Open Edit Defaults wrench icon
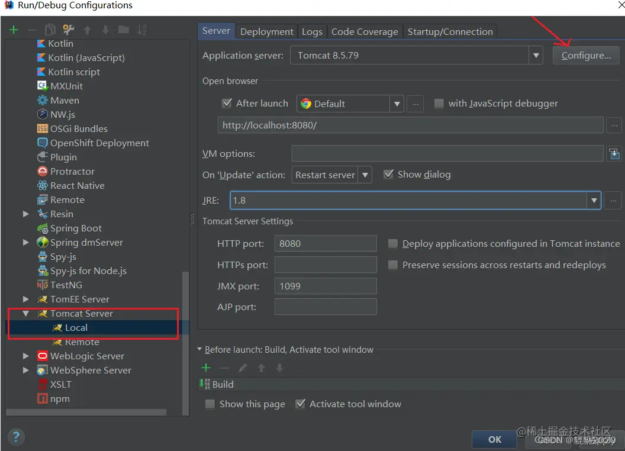 tap(69, 30)
